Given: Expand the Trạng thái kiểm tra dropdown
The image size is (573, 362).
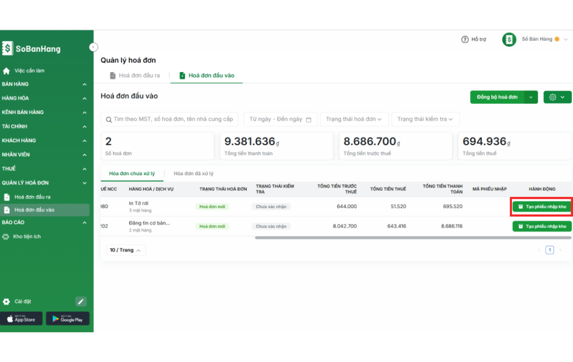Looking at the screenshot, I should click(x=425, y=119).
